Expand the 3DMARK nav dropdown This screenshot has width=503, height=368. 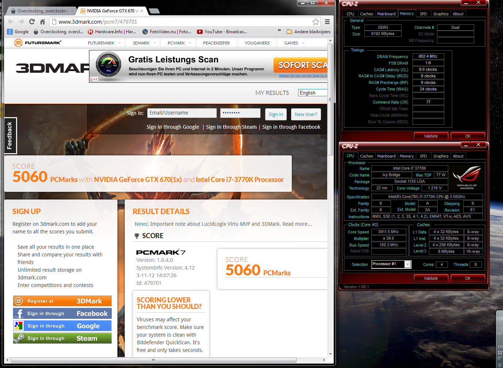155,43
